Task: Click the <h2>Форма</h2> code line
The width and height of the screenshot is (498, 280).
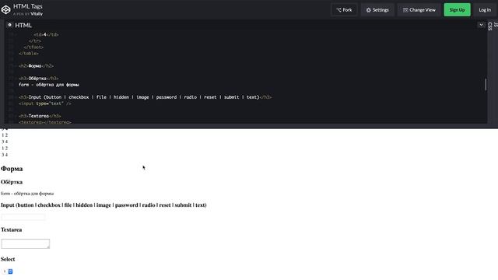Action: (x=36, y=65)
